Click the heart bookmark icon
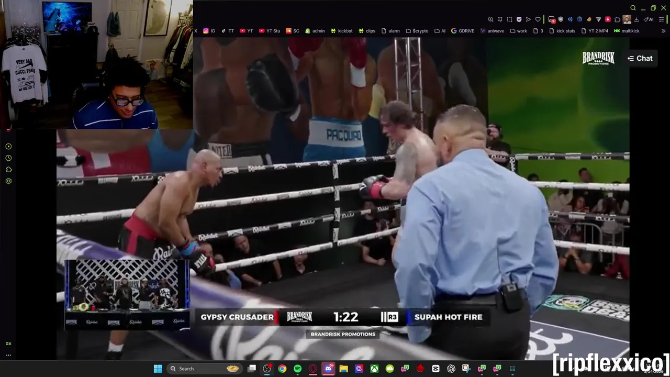Screen dimensions: 670x377 coord(538,19)
